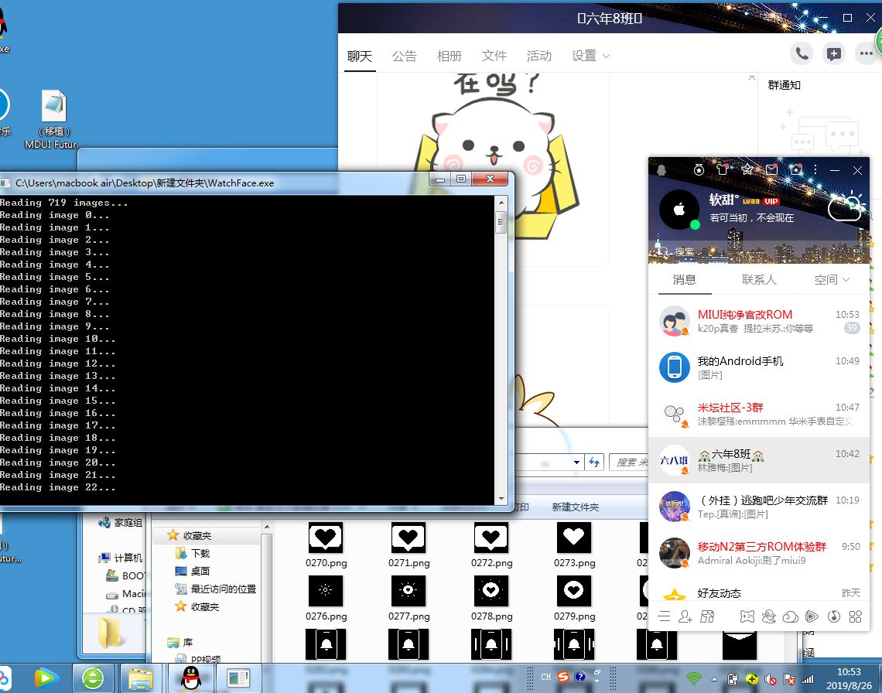882x693 pixels.
Task: Open the Tencent Video play icon
Action: [x=812, y=616]
